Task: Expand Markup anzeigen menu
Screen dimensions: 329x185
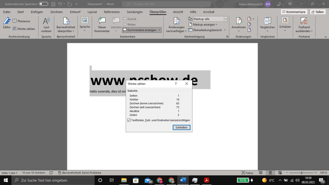Action: tap(203, 25)
